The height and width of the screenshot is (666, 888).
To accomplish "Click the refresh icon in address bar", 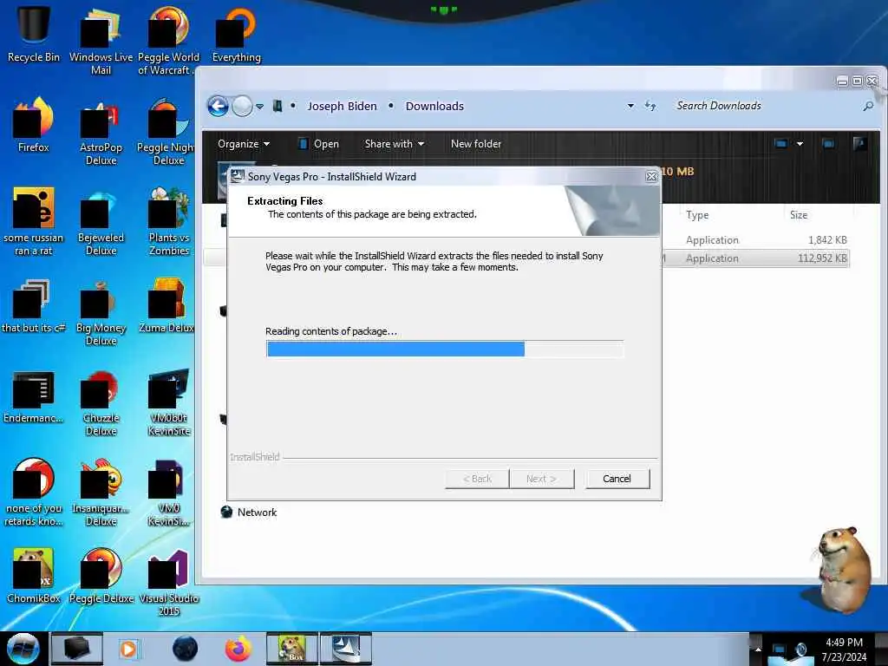I will click(650, 106).
